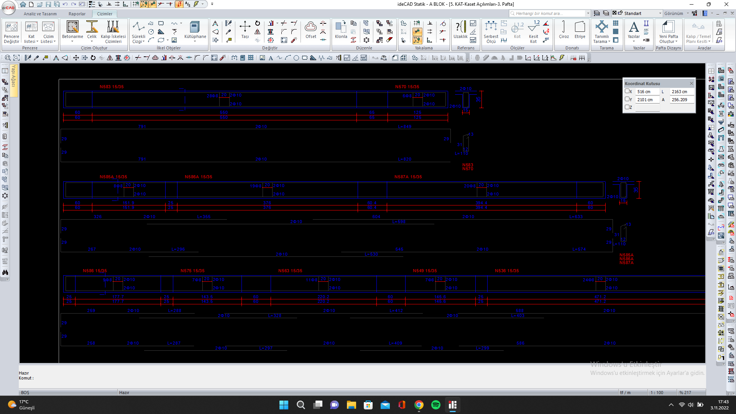Click the Save icon in quick access toolbar
This screenshot has width=736, height=414.
48,4
